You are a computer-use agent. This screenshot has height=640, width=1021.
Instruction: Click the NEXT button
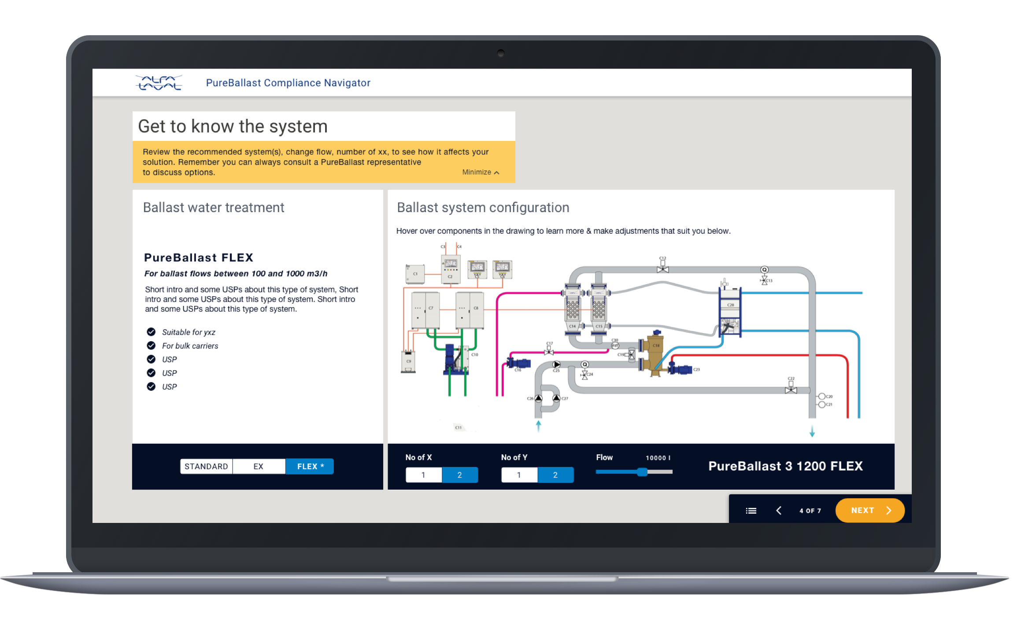click(x=870, y=511)
